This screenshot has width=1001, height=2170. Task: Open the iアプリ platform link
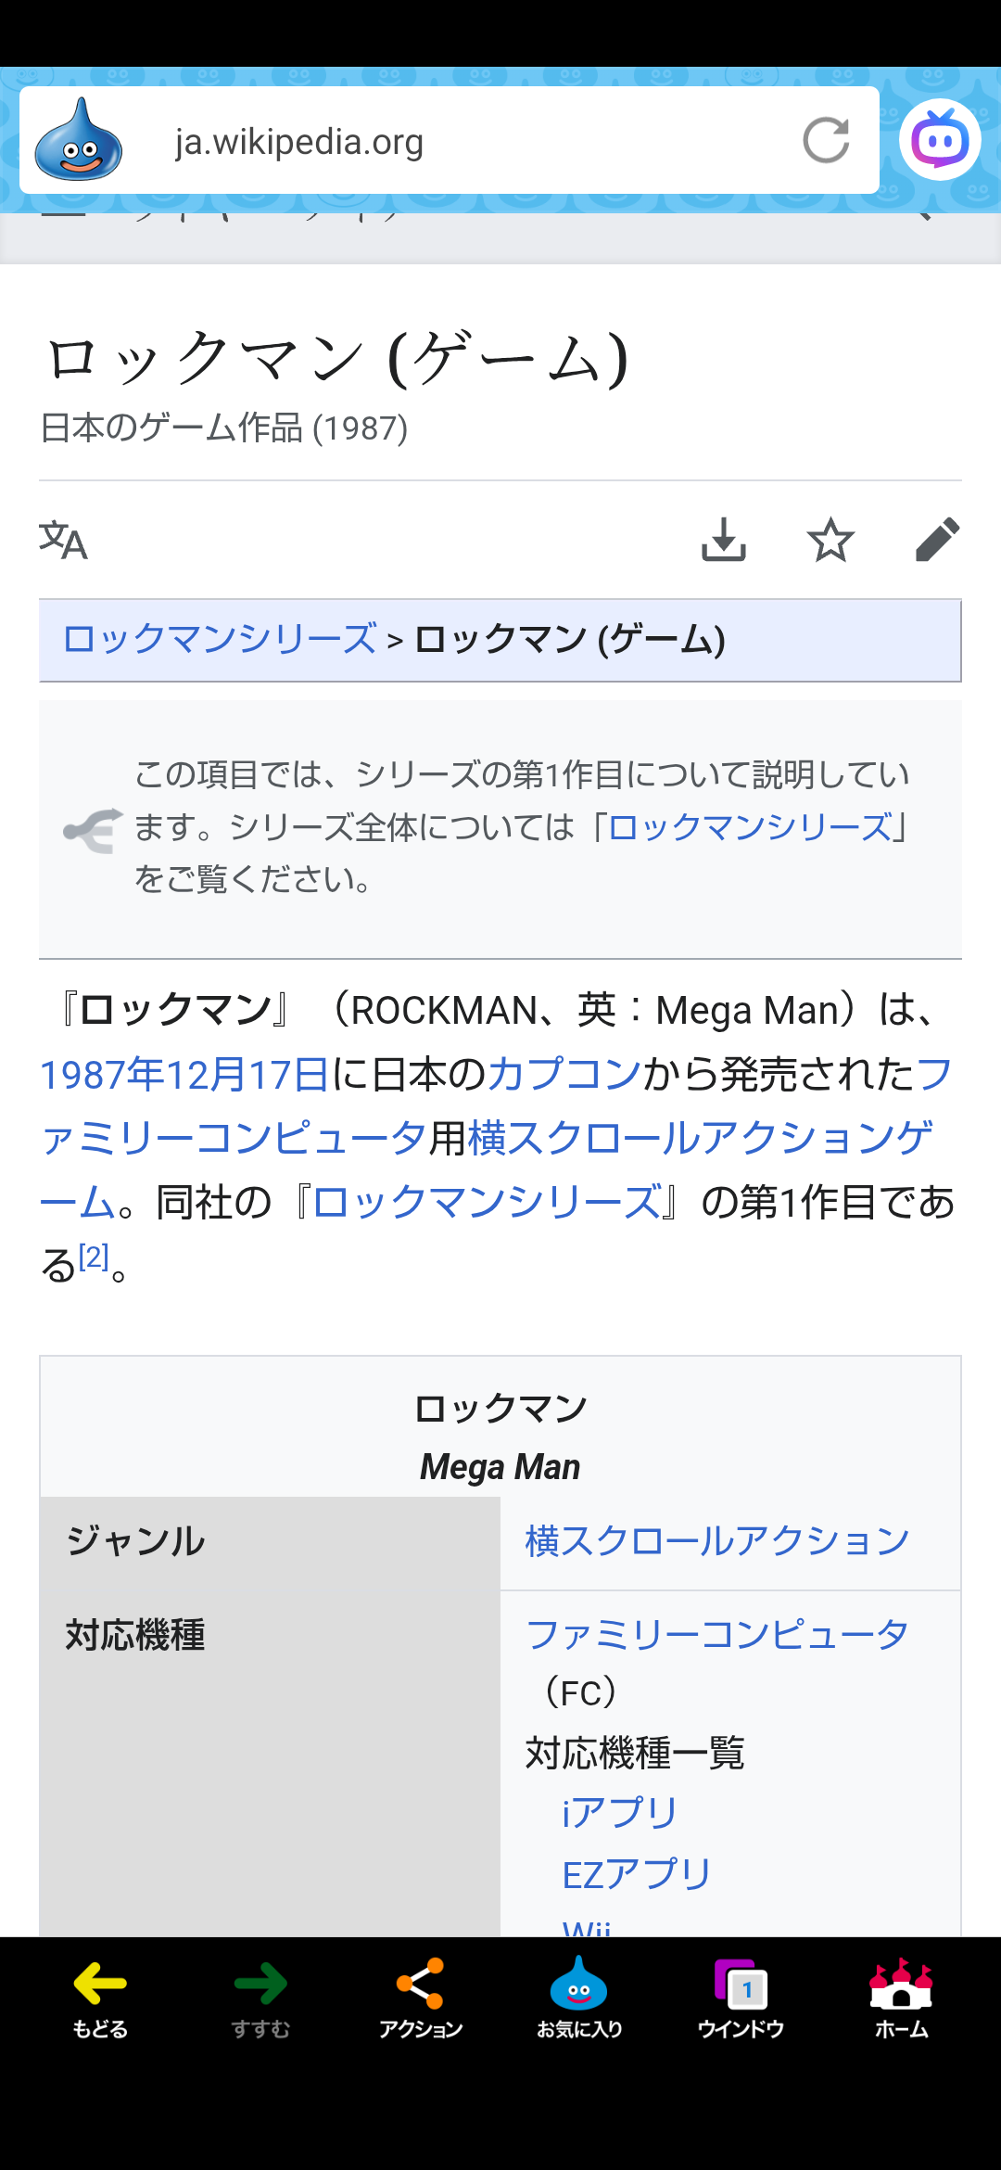[x=620, y=1812]
